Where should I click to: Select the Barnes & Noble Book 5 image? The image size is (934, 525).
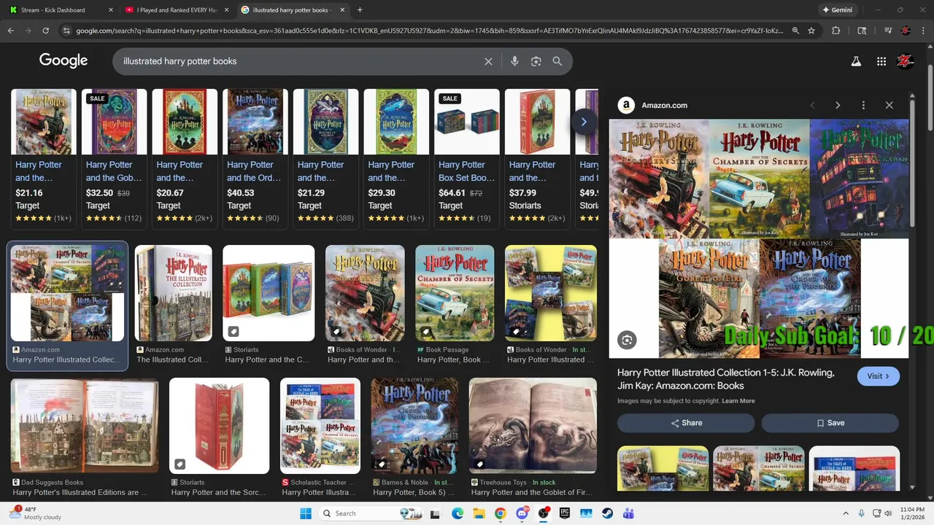[415, 437]
